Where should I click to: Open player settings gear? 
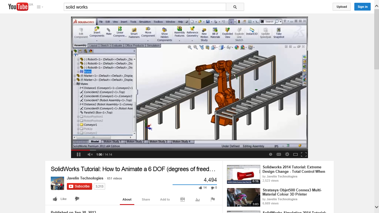click(287, 154)
